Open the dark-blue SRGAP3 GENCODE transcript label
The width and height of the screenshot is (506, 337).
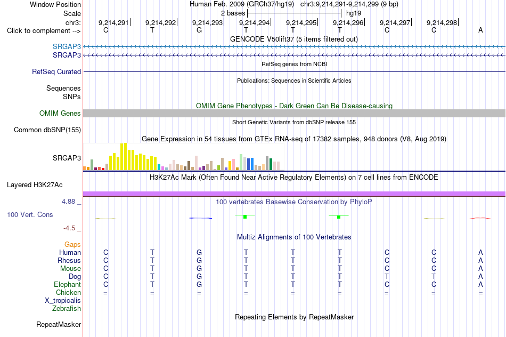click(67, 55)
